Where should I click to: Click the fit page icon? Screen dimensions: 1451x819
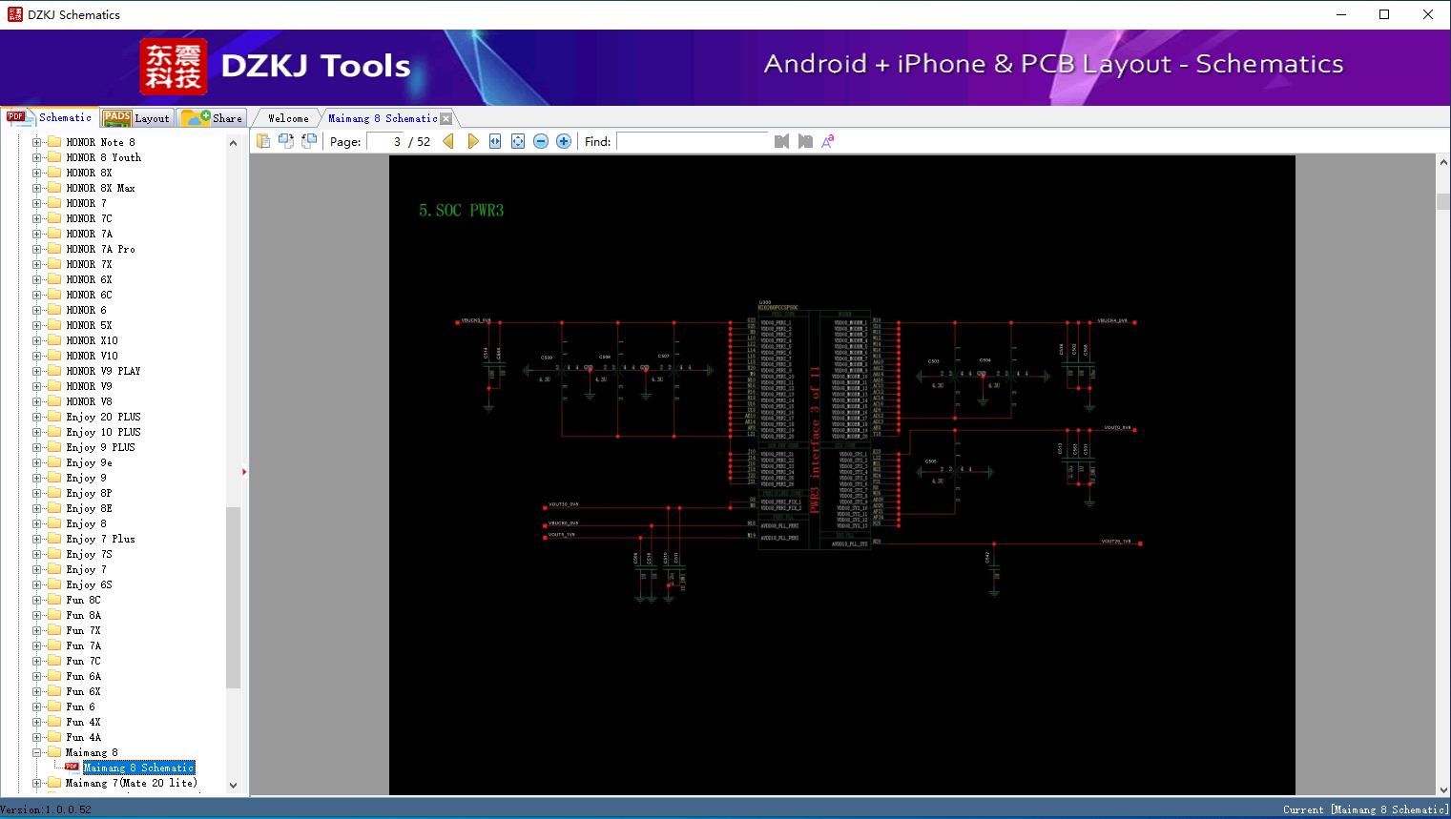click(518, 141)
